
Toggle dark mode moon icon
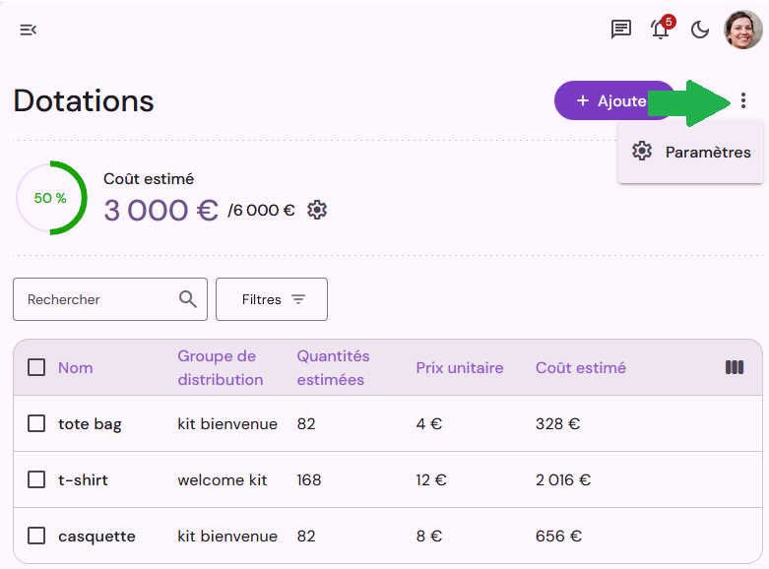pyautogui.click(x=700, y=30)
